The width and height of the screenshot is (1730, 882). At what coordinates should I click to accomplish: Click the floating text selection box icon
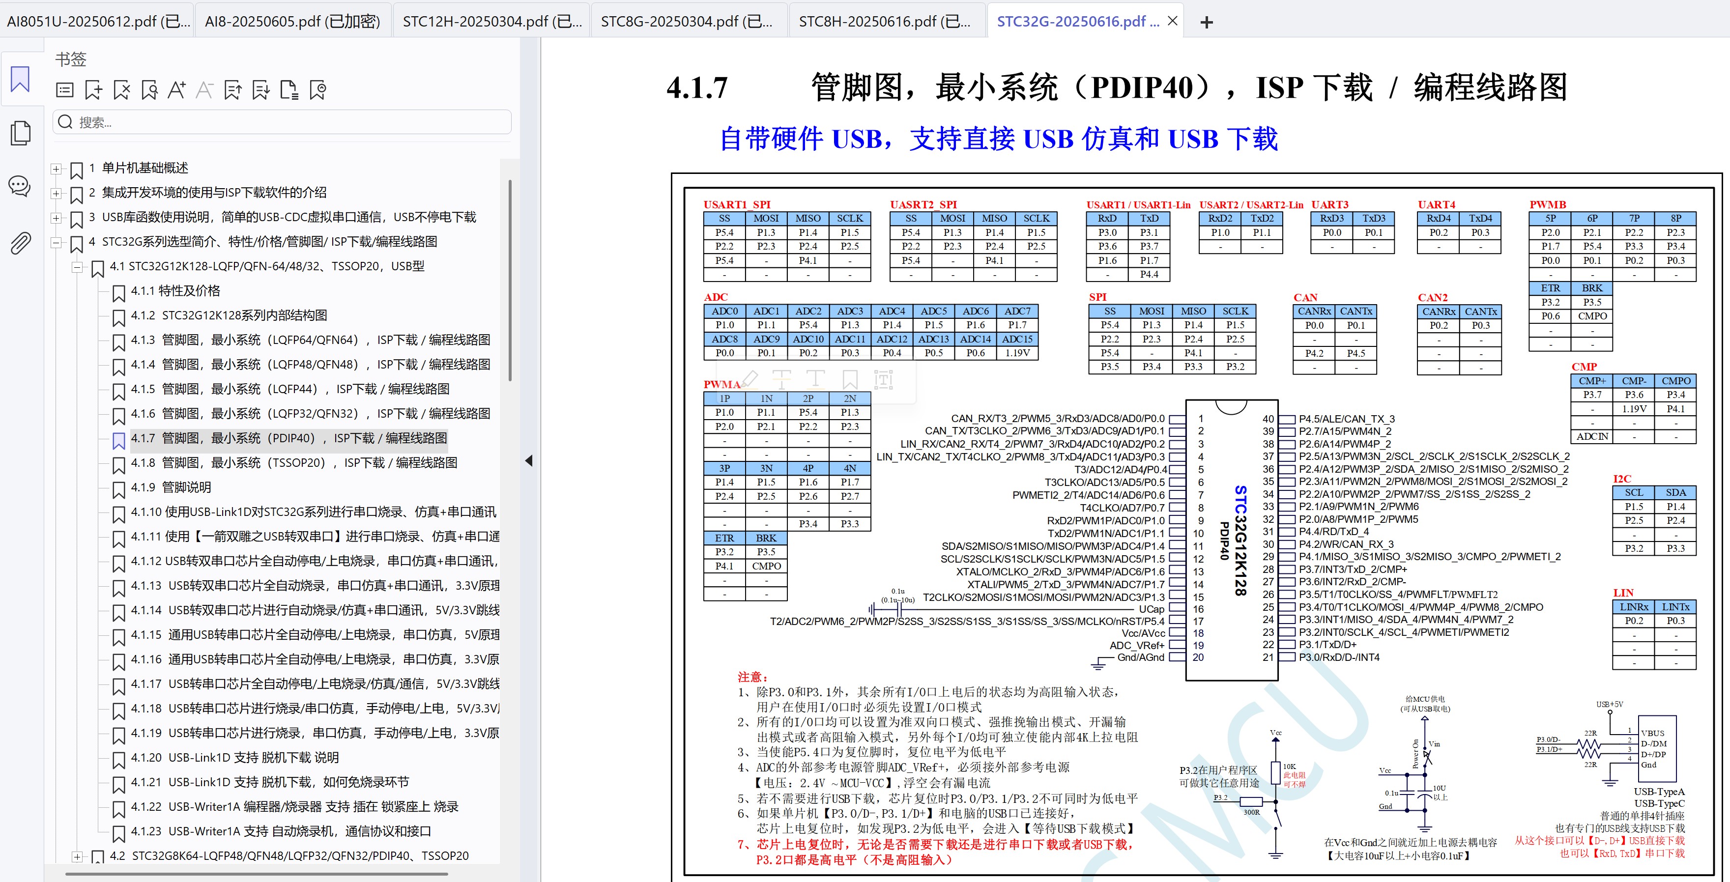click(884, 379)
